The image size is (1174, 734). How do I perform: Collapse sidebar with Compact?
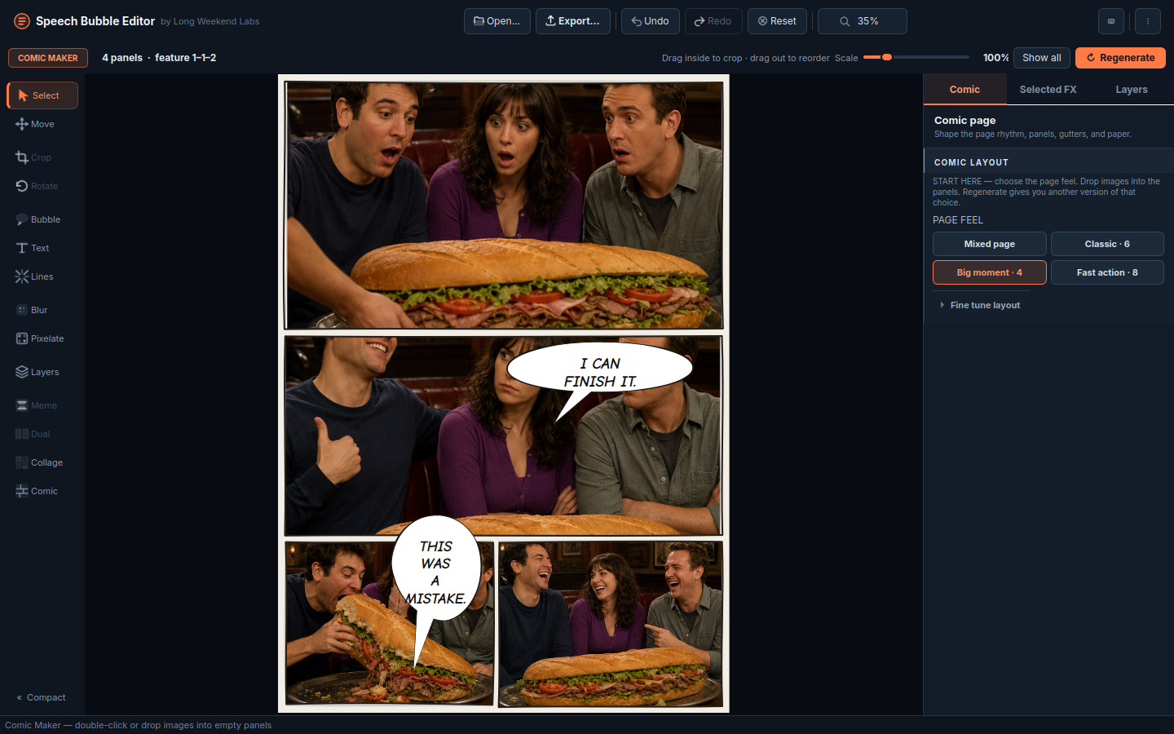click(x=42, y=697)
